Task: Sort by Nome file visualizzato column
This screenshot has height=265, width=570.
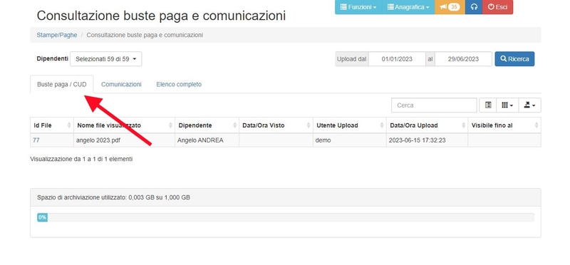Action: point(124,125)
